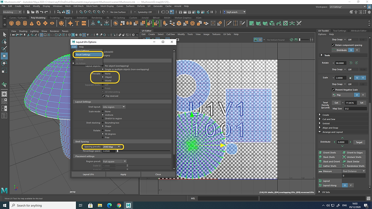Open Shell layout dropdown

[114, 107]
